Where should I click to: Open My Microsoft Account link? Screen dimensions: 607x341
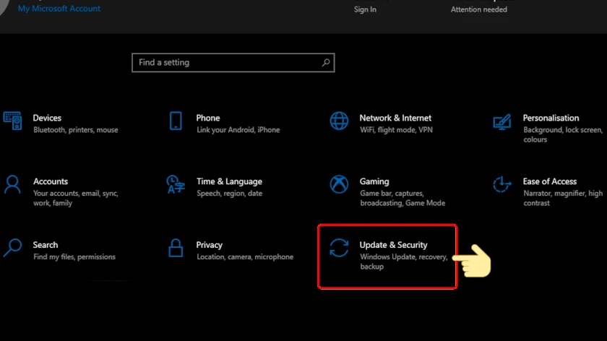[x=59, y=9]
